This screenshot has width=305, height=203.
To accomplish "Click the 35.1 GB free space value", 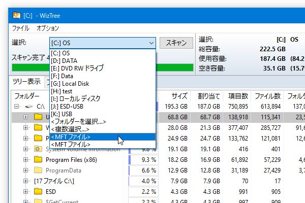I will (274, 69).
